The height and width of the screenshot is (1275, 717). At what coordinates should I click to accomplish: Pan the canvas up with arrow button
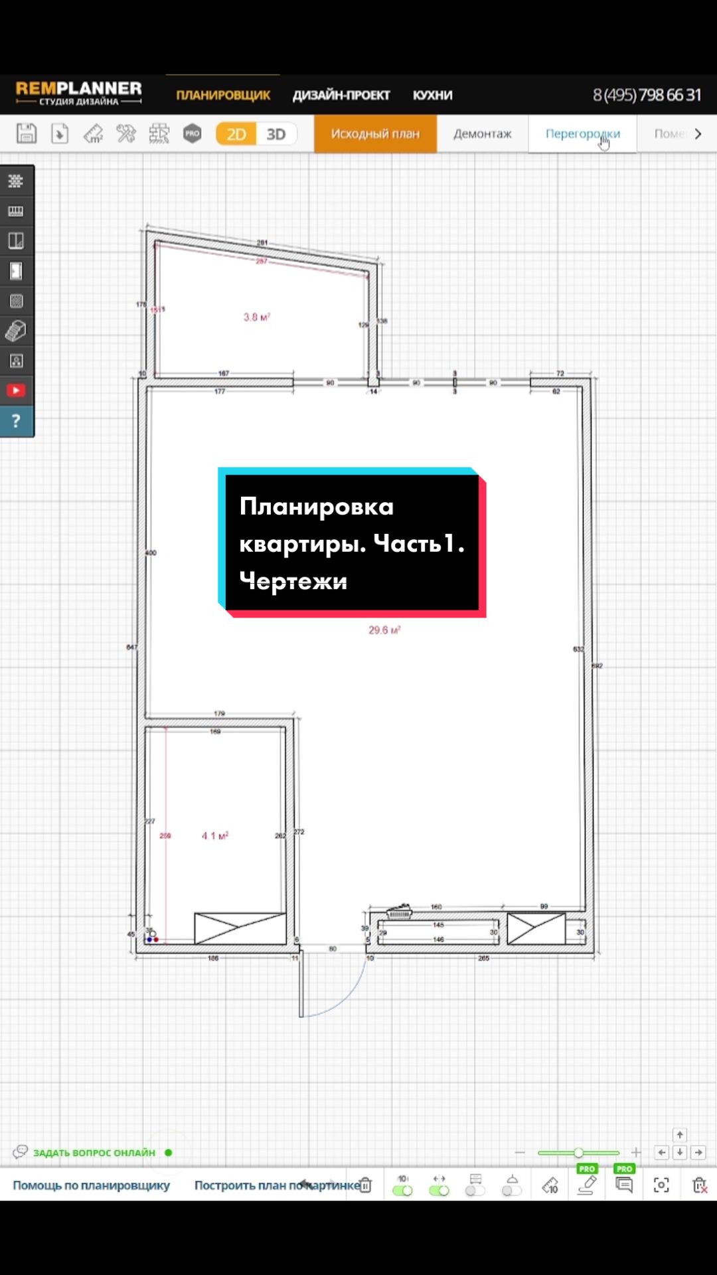[680, 1135]
